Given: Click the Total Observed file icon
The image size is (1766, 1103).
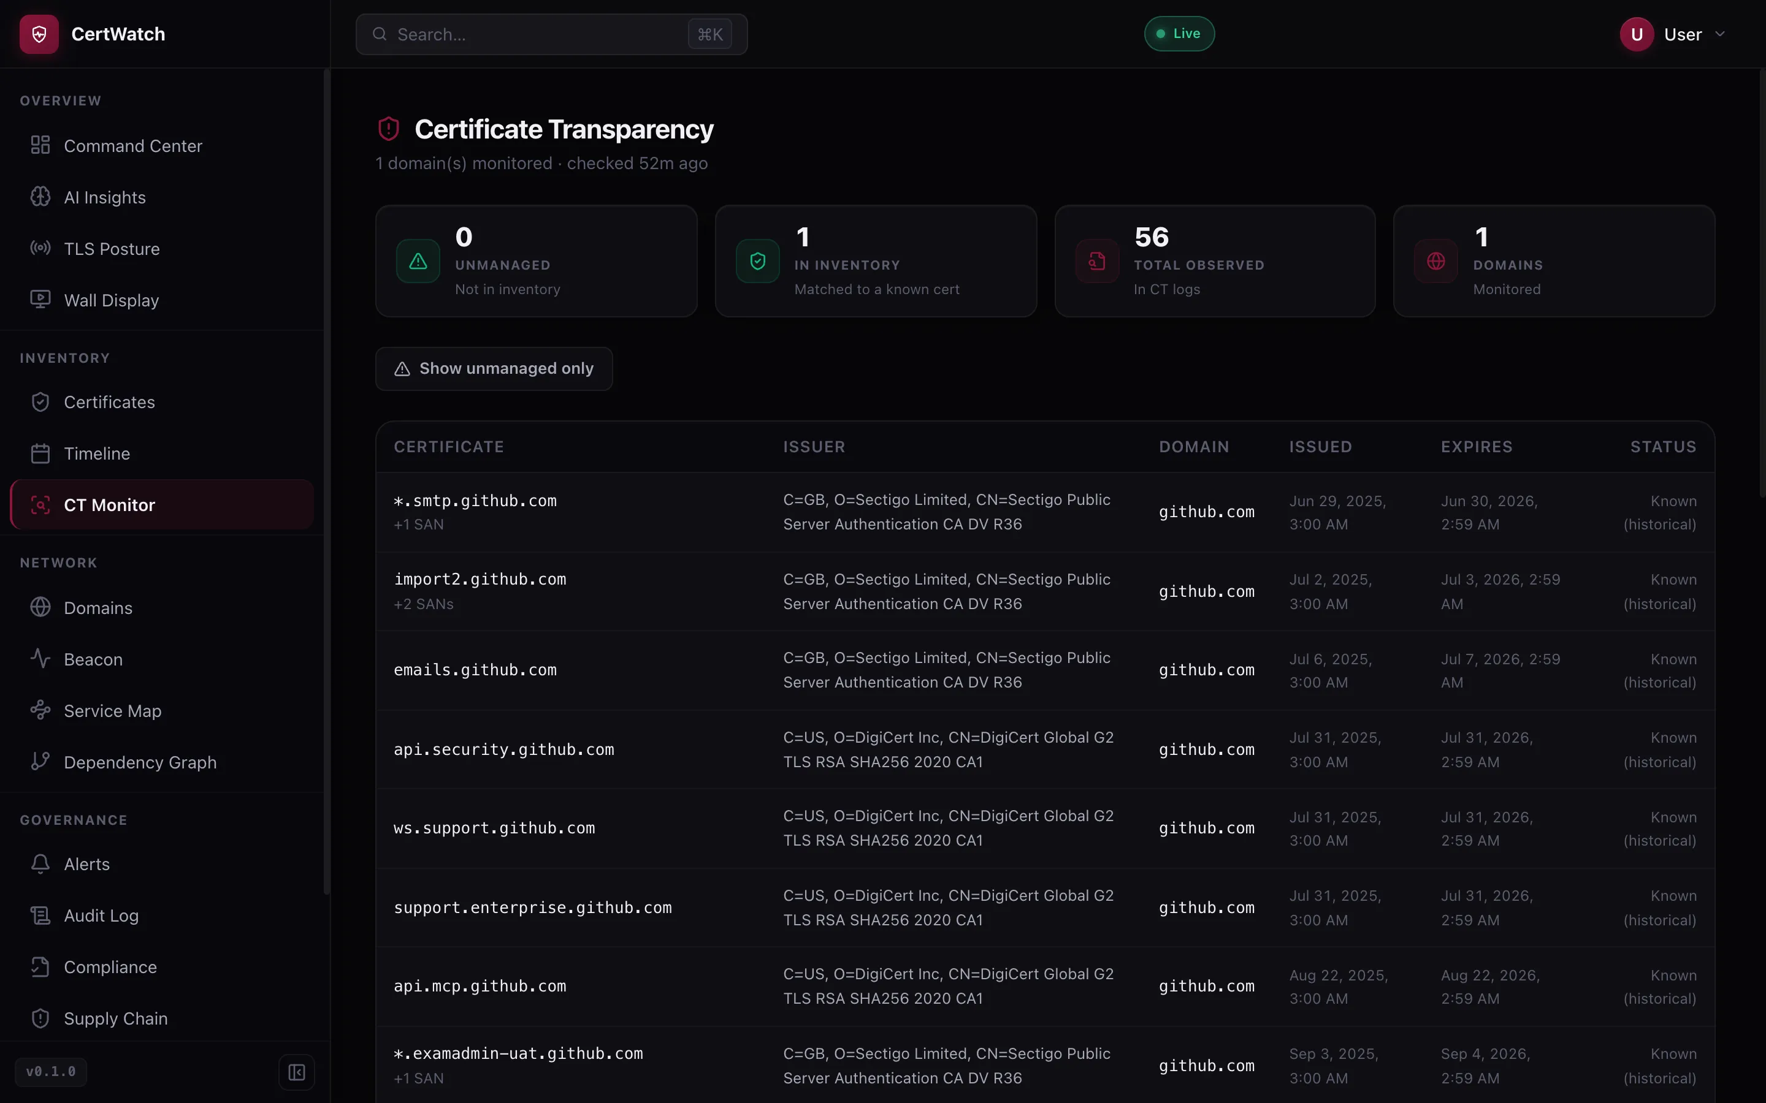Looking at the screenshot, I should coord(1097,261).
